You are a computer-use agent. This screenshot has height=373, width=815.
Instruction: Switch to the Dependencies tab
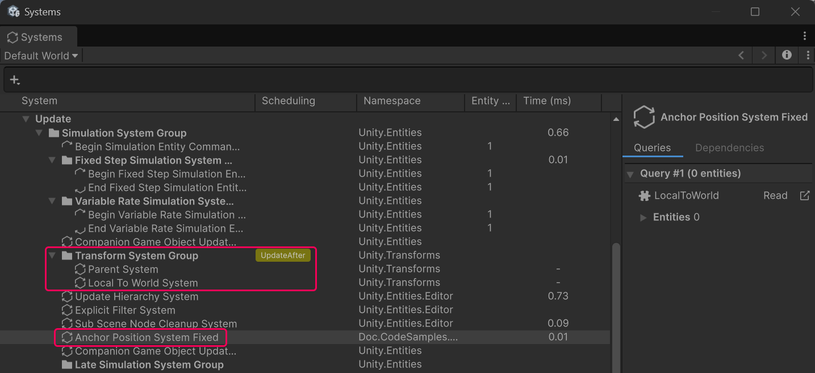[x=729, y=148]
